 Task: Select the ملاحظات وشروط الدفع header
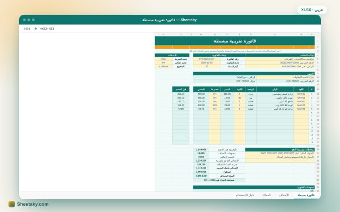coord(280,149)
